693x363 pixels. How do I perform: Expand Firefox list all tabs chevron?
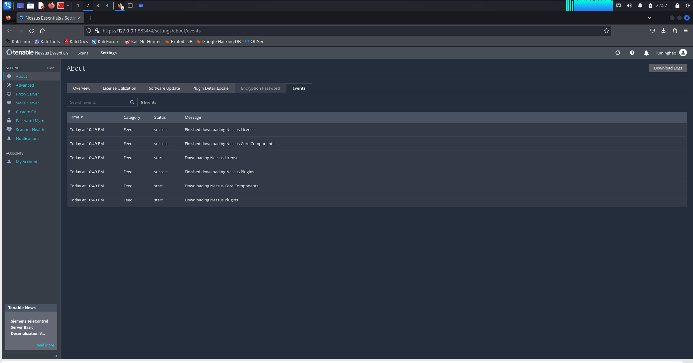coord(649,18)
